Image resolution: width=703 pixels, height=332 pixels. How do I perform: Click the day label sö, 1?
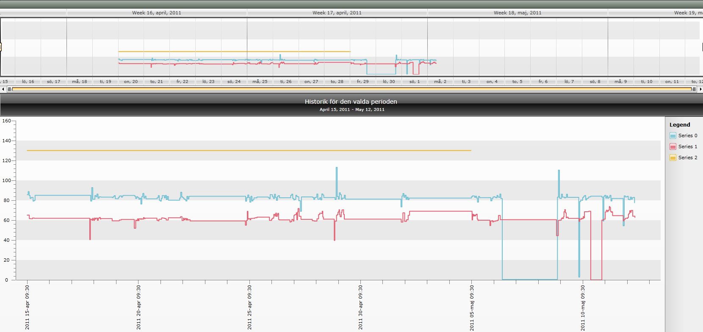tap(415, 81)
